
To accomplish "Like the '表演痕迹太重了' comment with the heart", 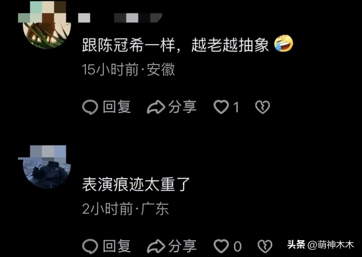I will point(221,246).
